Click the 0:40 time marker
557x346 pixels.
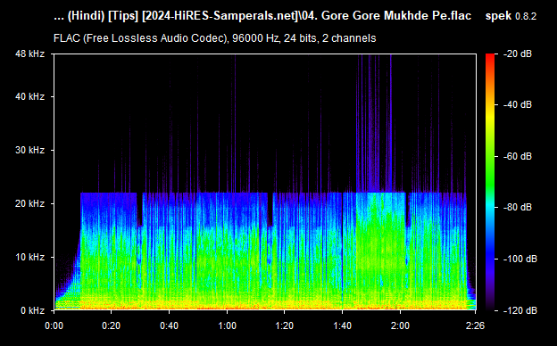click(x=169, y=325)
